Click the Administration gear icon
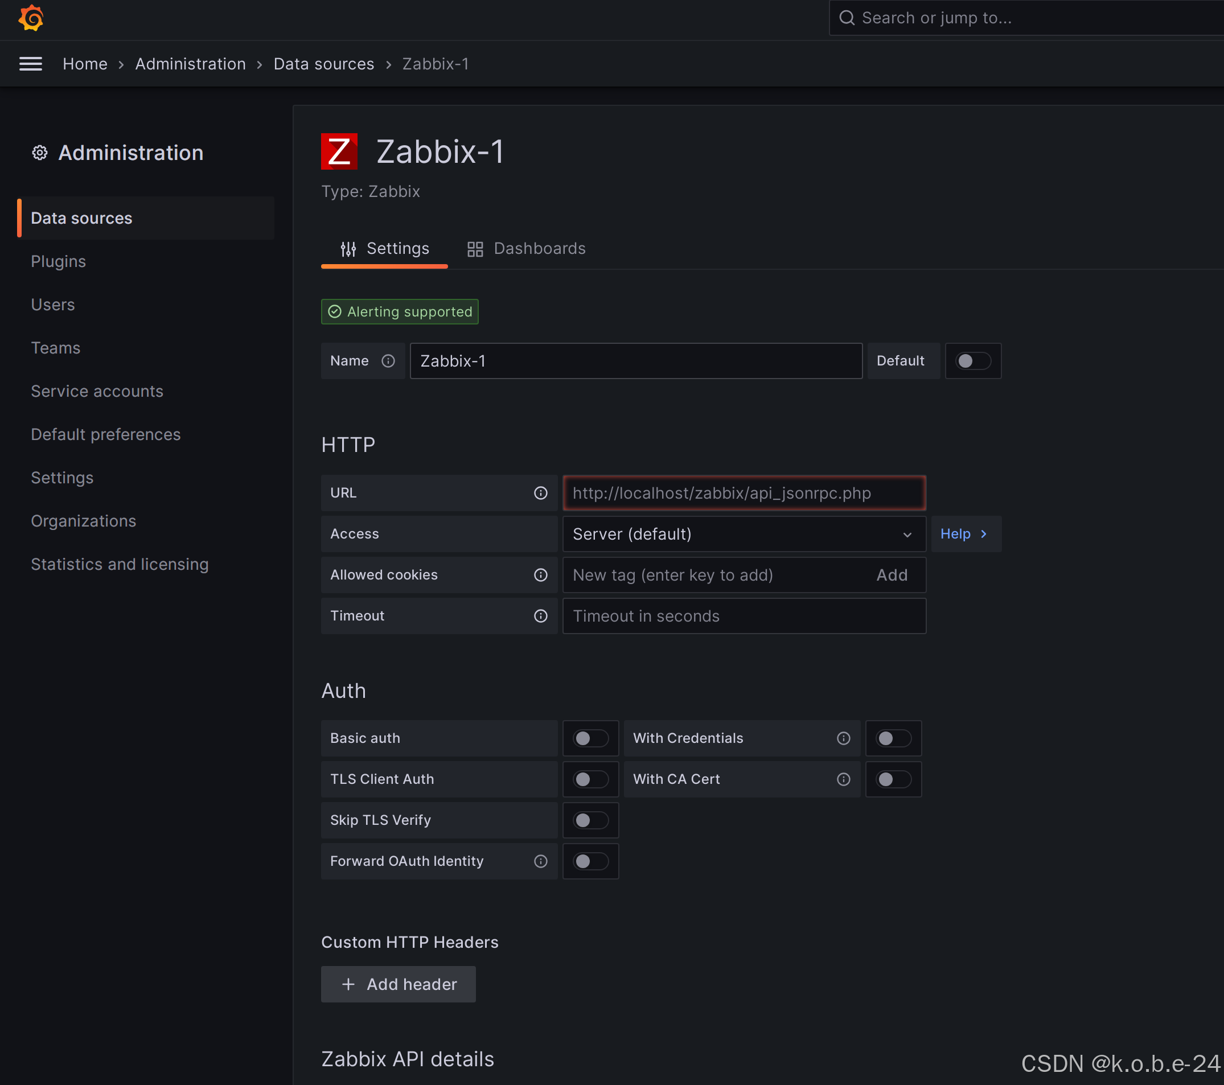Viewport: 1224px width, 1085px height. (39, 153)
